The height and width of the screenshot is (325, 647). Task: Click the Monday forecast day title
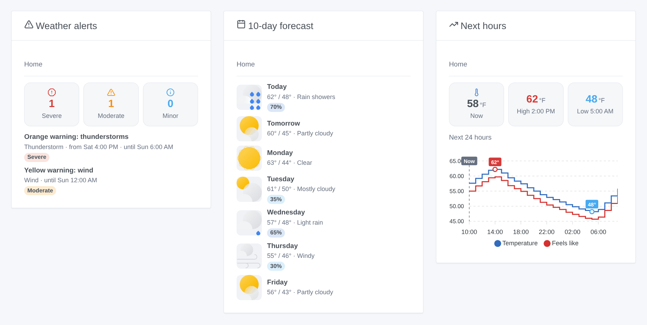coord(280,153)
